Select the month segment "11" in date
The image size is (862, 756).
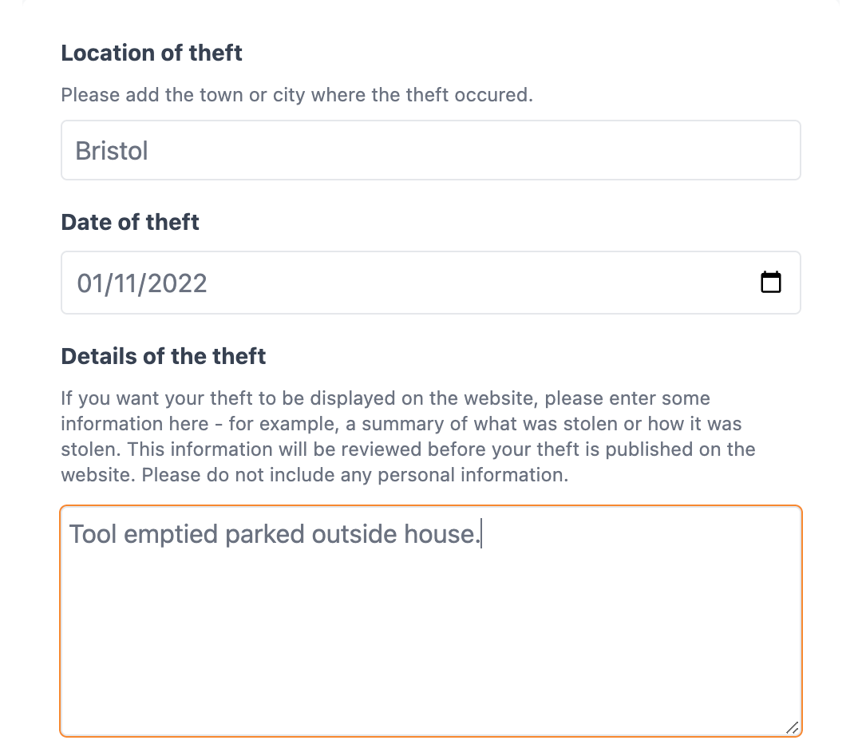click(124, 283)
